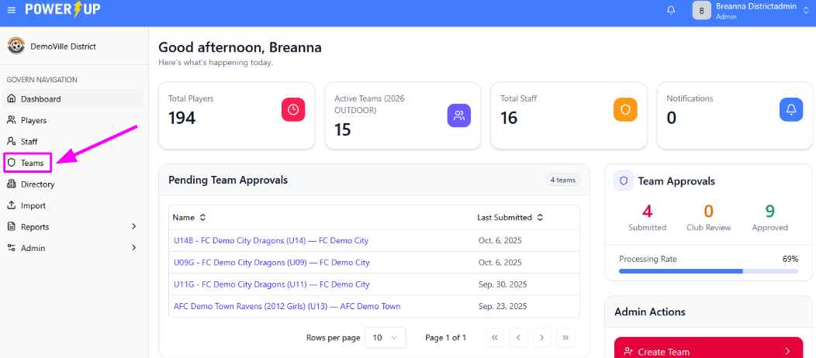Open the notifications bell in header
The image size is (816, 358).
(x=671, y=10)
